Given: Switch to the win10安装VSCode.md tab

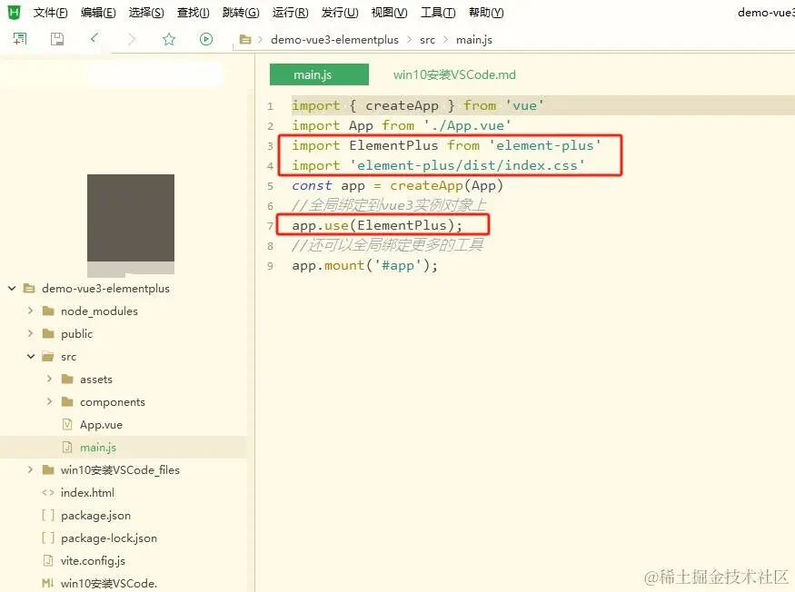Looking at the screenshot, I should (x=454, y=74).
